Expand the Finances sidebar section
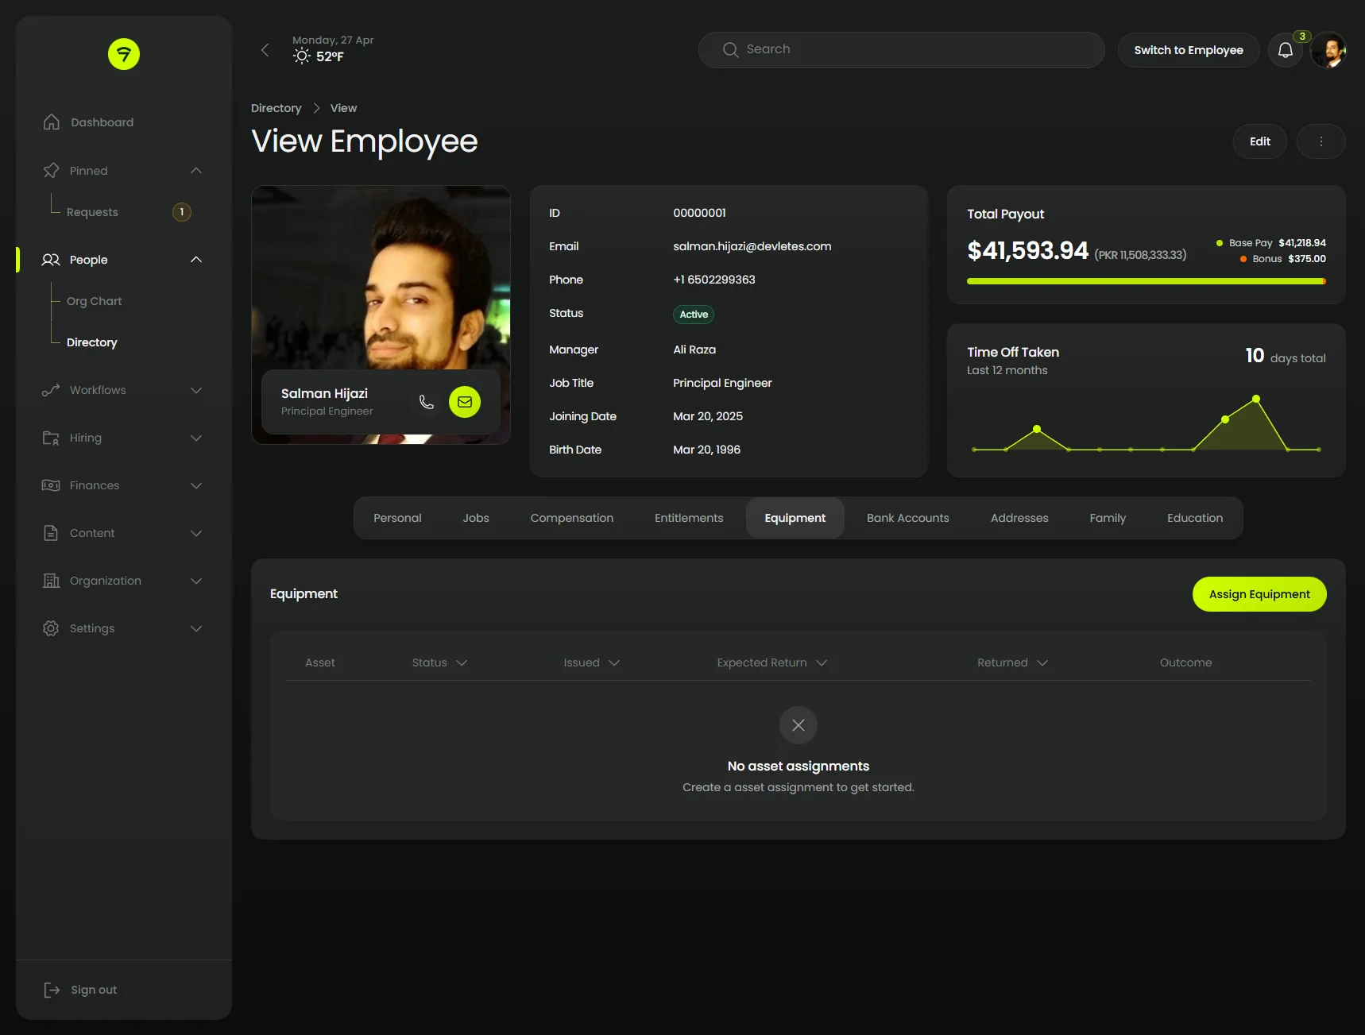The width and height of the screenshot is (1365, 1035). click(x=196, y=485)
